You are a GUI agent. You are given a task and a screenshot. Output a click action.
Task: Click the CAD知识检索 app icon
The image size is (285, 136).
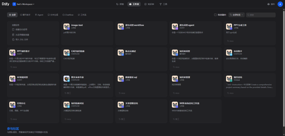(x=66, y=53)
